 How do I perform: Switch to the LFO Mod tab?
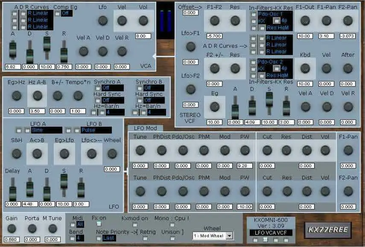(145, 128)
